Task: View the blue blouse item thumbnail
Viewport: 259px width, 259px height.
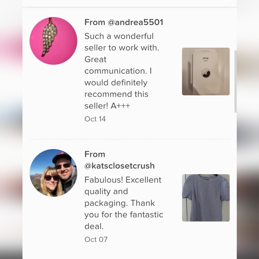Action: pyautogui.click(x=206, y=198)
